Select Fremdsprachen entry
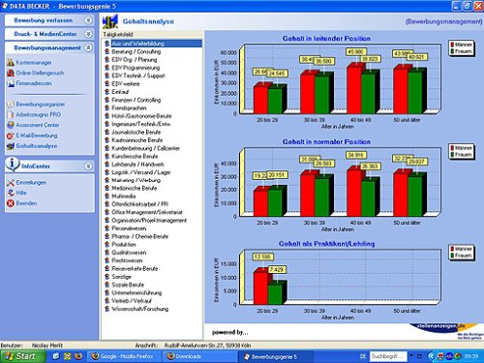This screenshot has height=363, width=484. tap(129, 108)
